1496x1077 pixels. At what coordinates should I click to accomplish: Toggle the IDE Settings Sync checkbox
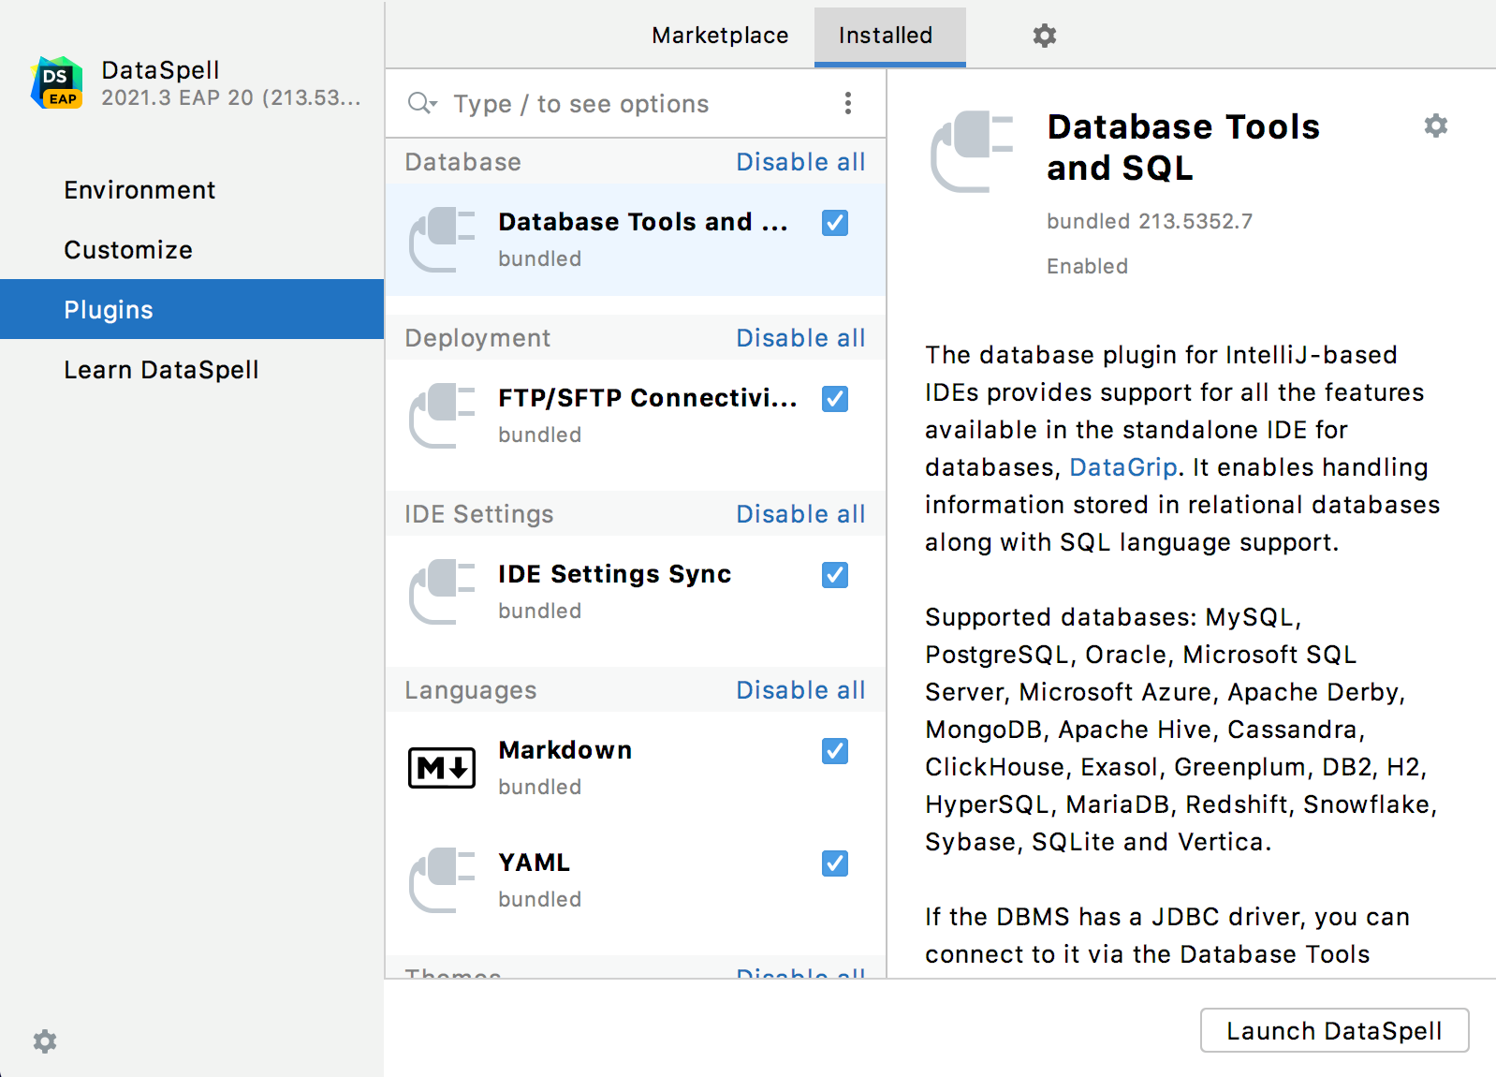click(x=834, y=575)
